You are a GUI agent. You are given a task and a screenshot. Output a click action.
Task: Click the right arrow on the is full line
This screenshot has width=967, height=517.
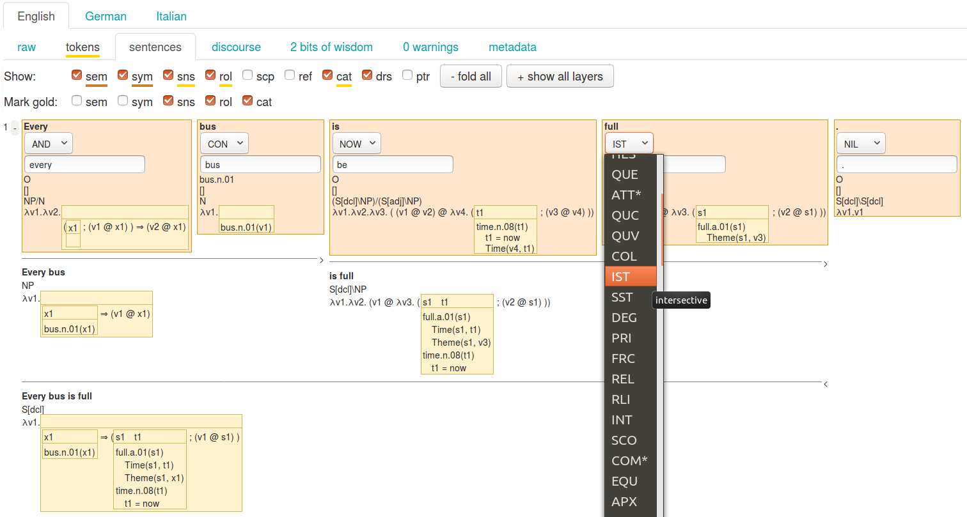[826, 264]
